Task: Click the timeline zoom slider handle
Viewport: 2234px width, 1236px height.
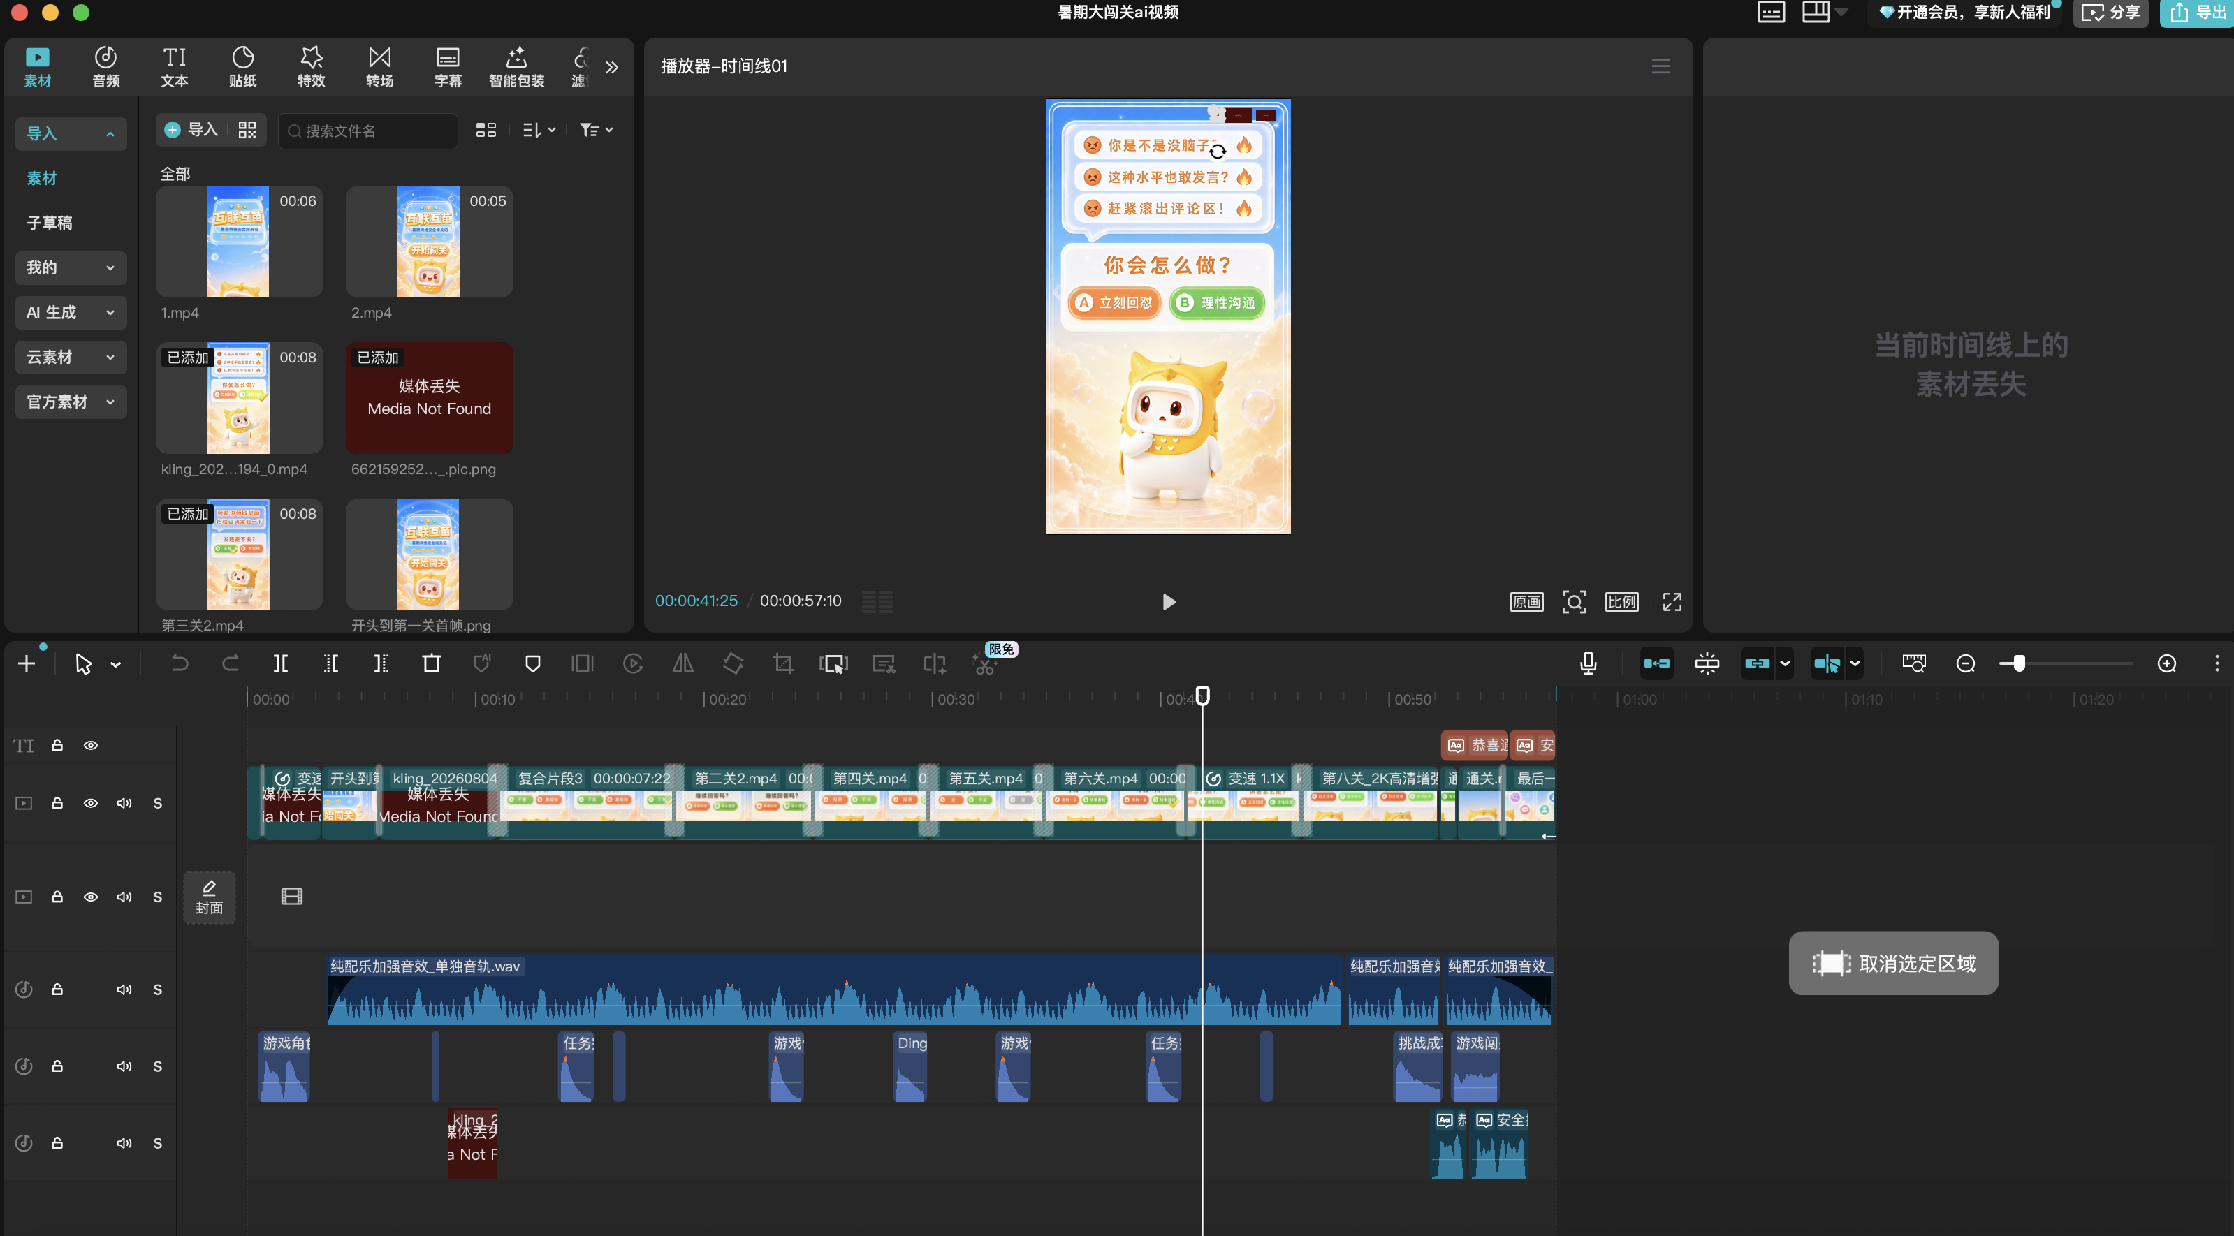Action: coord(2019,663)
